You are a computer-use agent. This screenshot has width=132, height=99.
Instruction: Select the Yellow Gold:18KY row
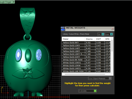pyautogui.click(x=86, y=51)
